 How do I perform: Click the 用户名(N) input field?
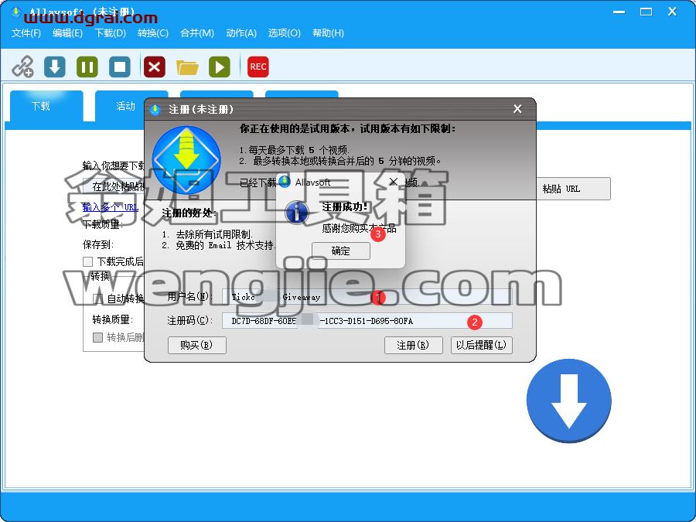(367, 297)
